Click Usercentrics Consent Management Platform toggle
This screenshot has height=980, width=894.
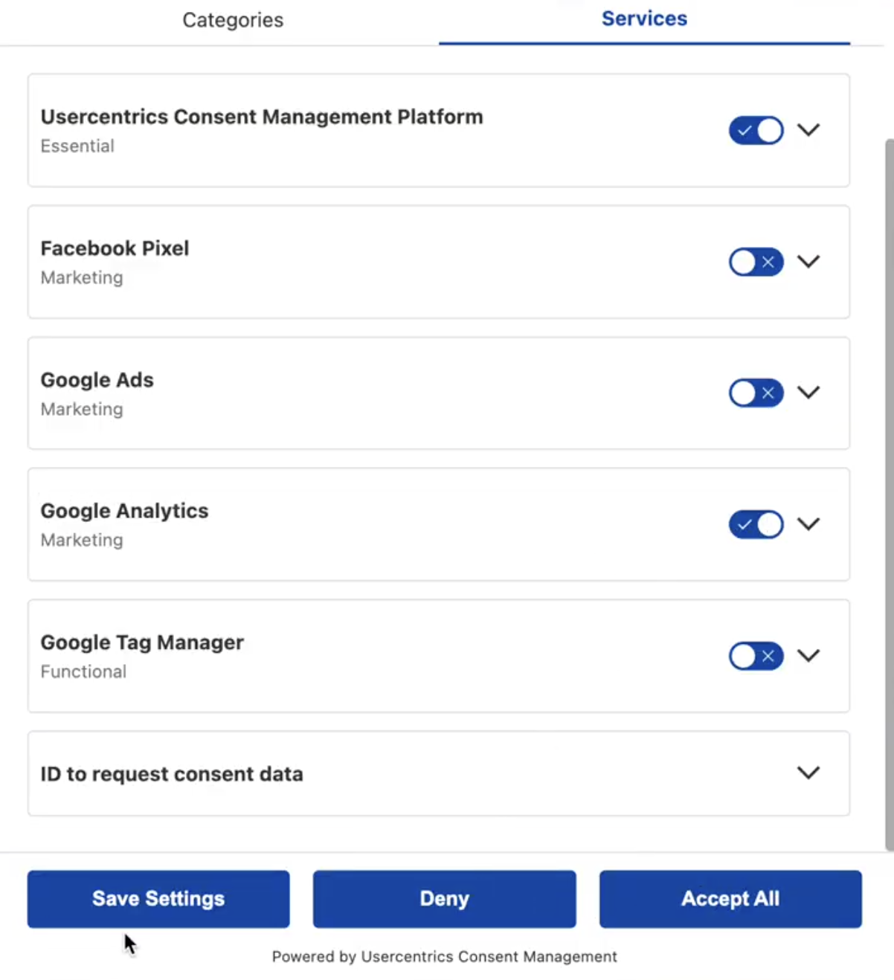tap(756, 130)
